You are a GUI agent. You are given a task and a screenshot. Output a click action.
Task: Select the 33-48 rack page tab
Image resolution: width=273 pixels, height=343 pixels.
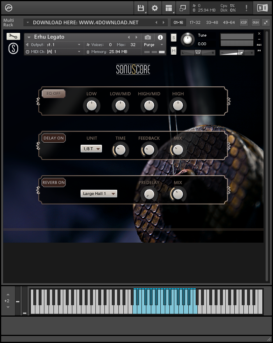212,22
